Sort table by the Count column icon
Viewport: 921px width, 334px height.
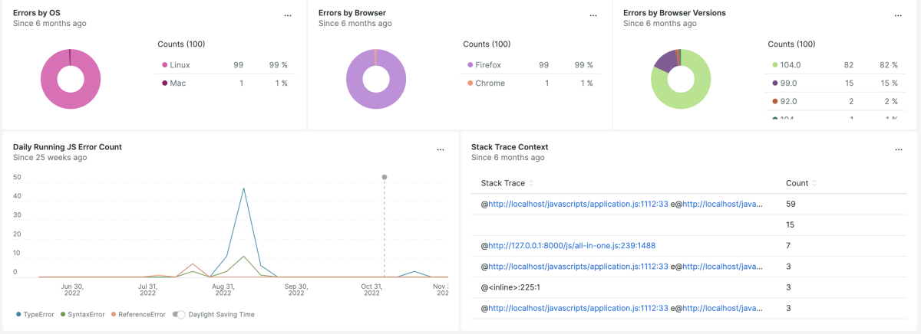814,184
